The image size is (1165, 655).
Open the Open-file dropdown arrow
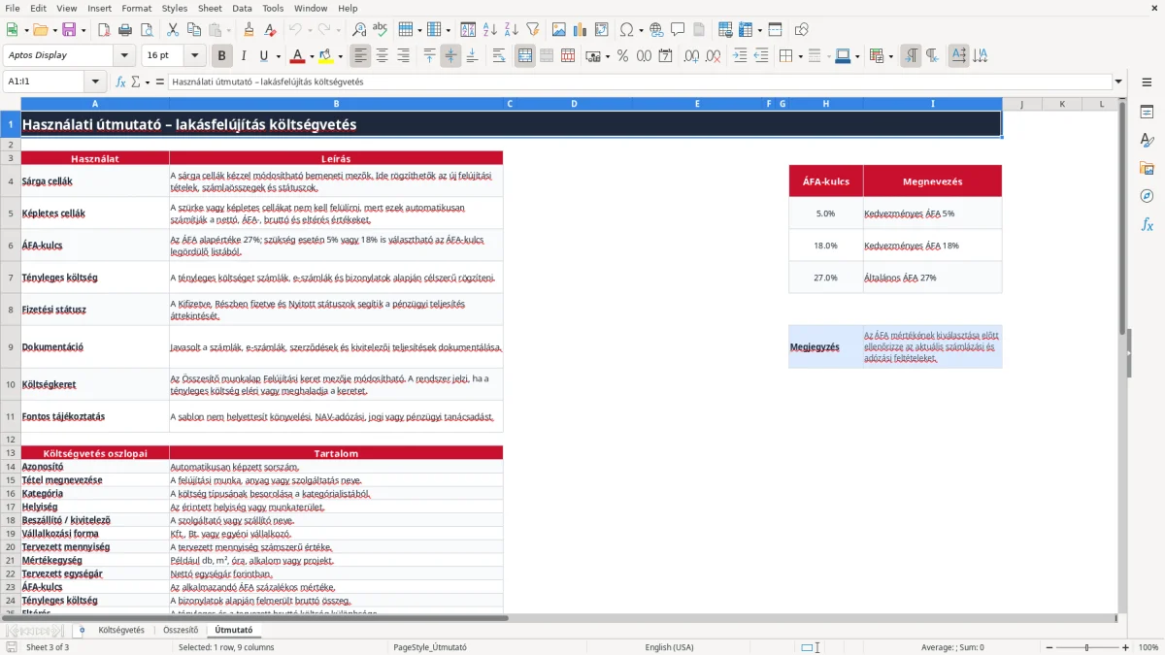point(54,30)
